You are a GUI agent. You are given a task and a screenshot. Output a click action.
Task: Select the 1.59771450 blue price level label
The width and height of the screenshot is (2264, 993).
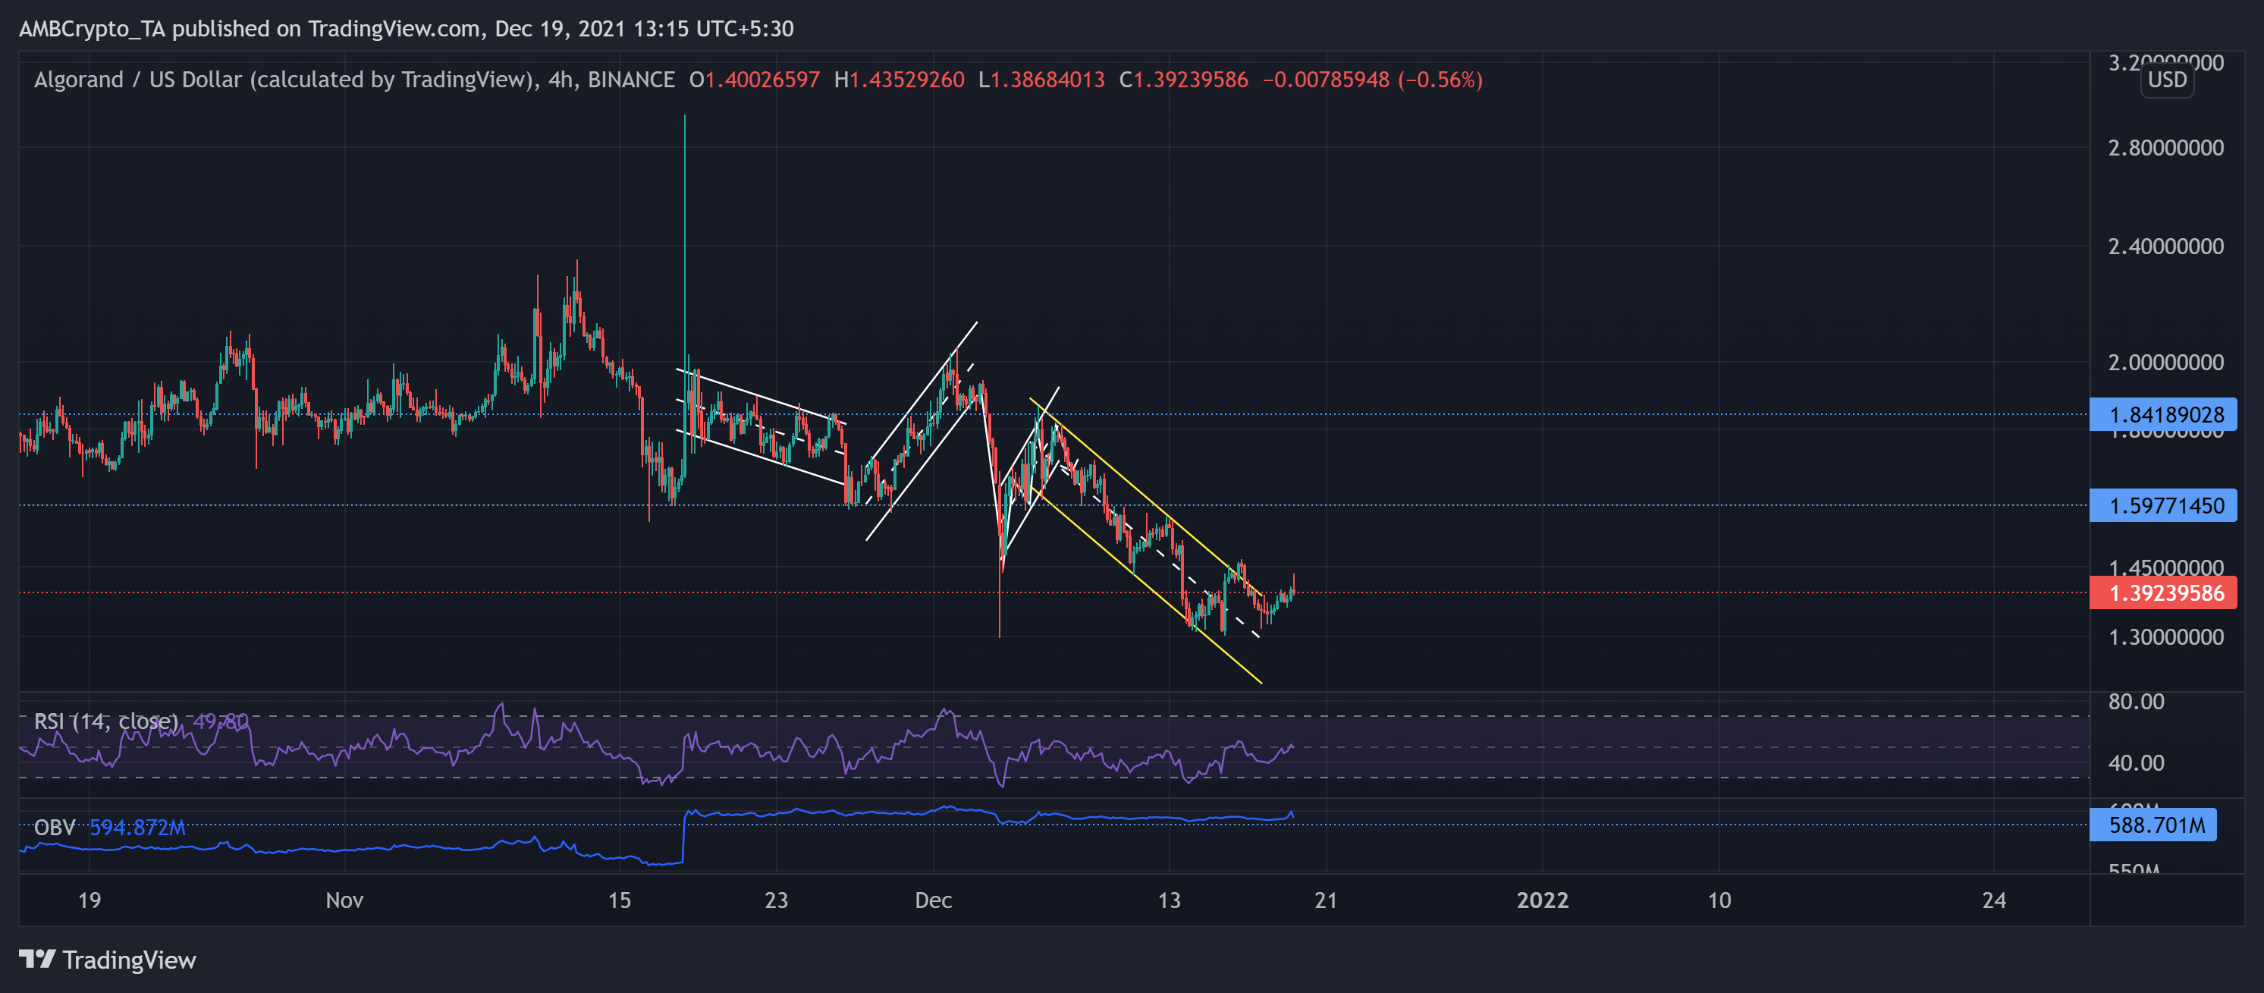point(2165,505)
